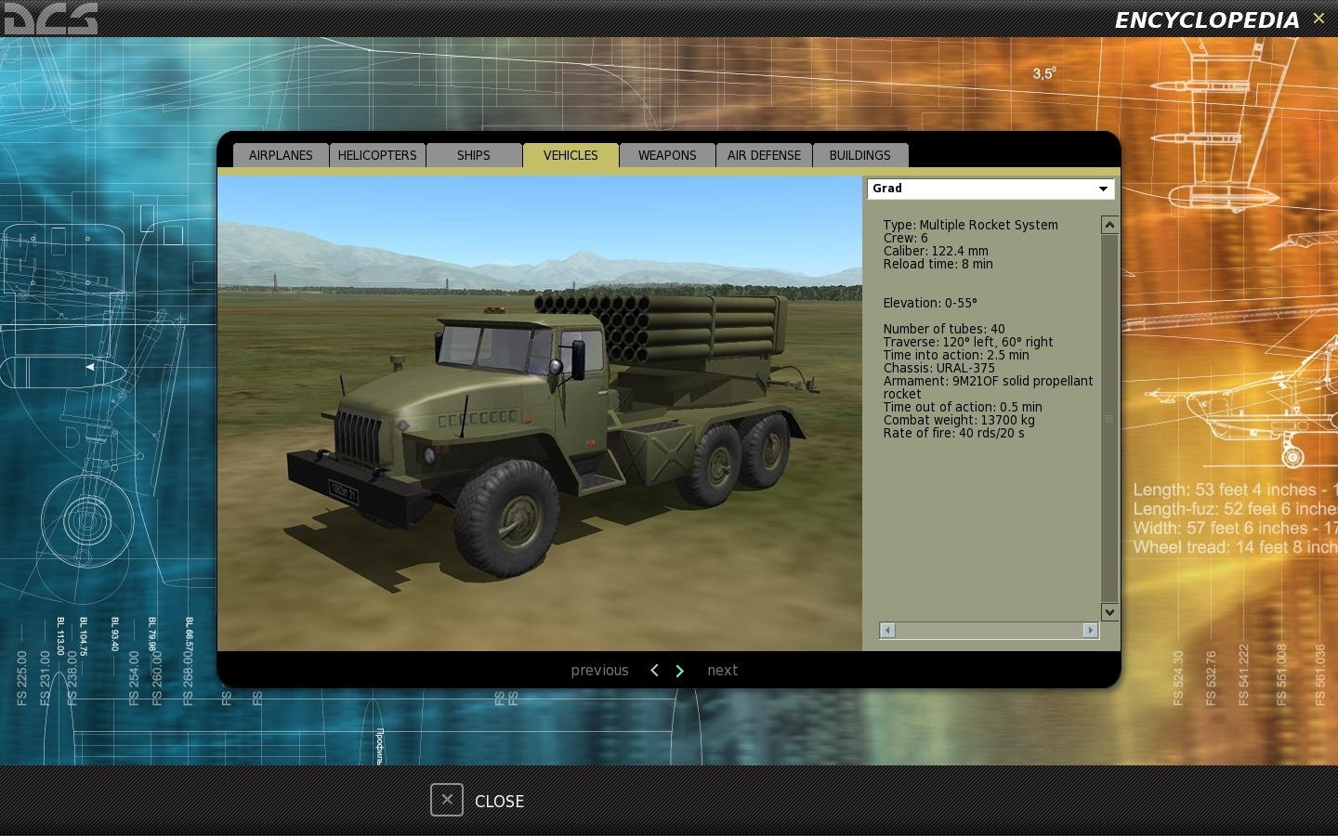Switch to the AIRPLANES tab
This screenshot has height=836, width=1338.
(281, 155)
